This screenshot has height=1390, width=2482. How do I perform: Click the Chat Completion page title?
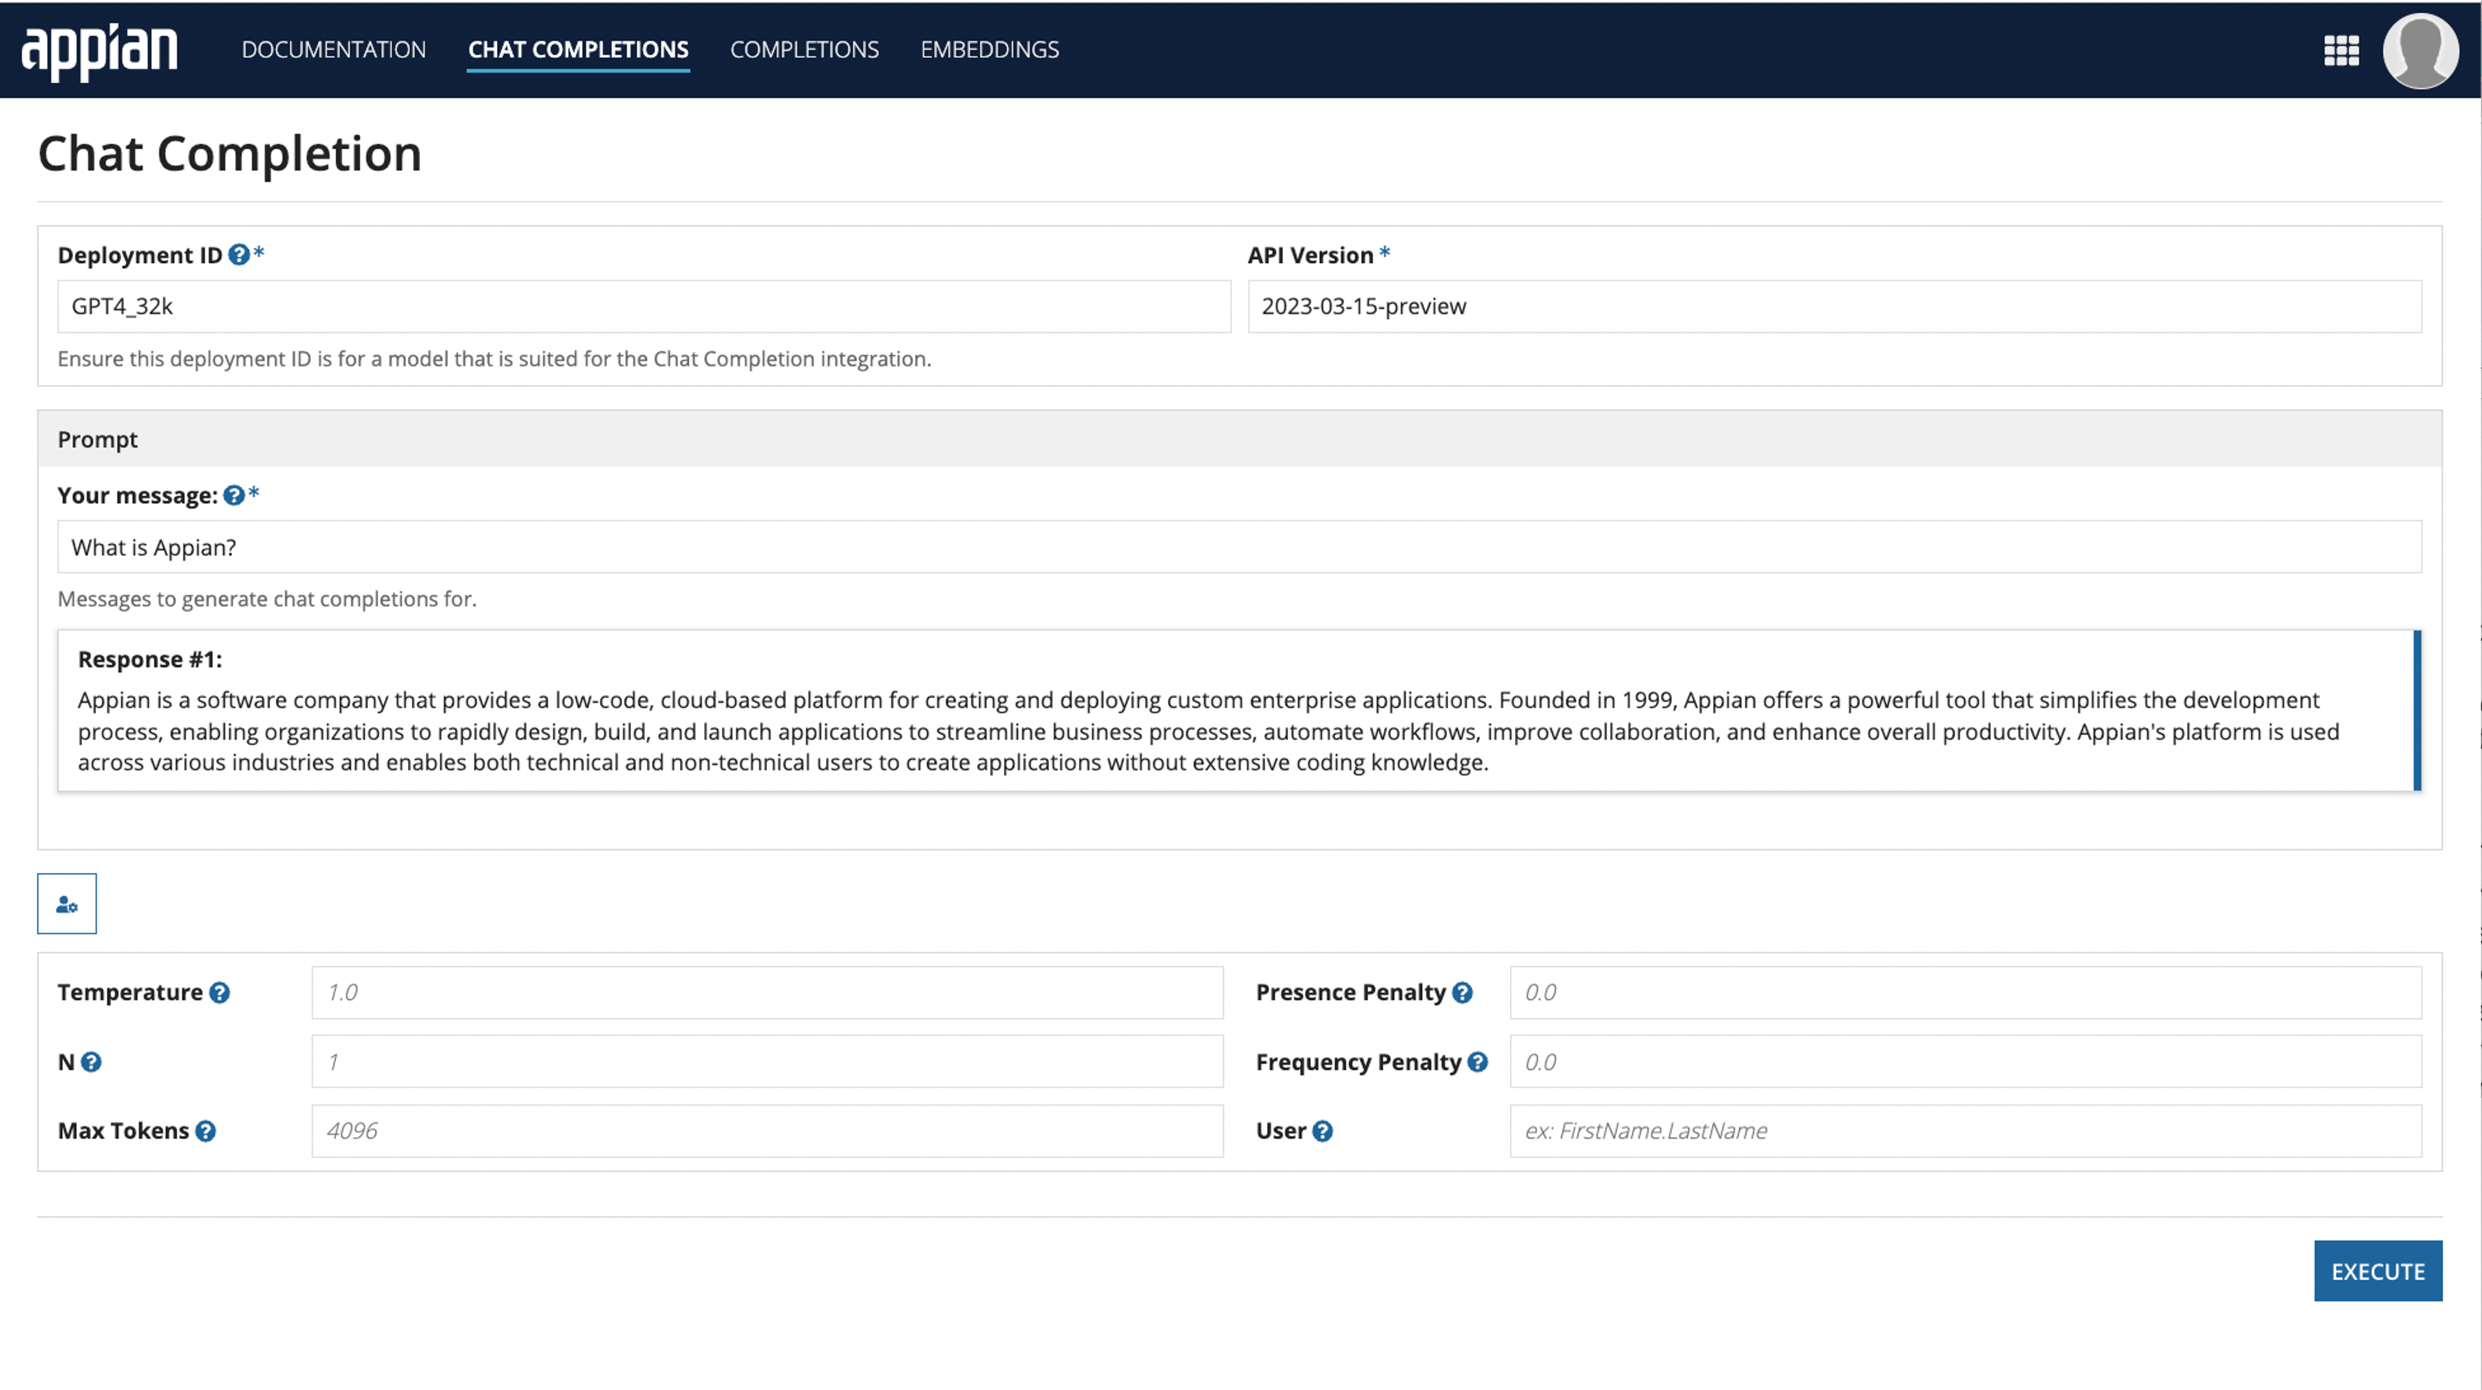point(229,154)
